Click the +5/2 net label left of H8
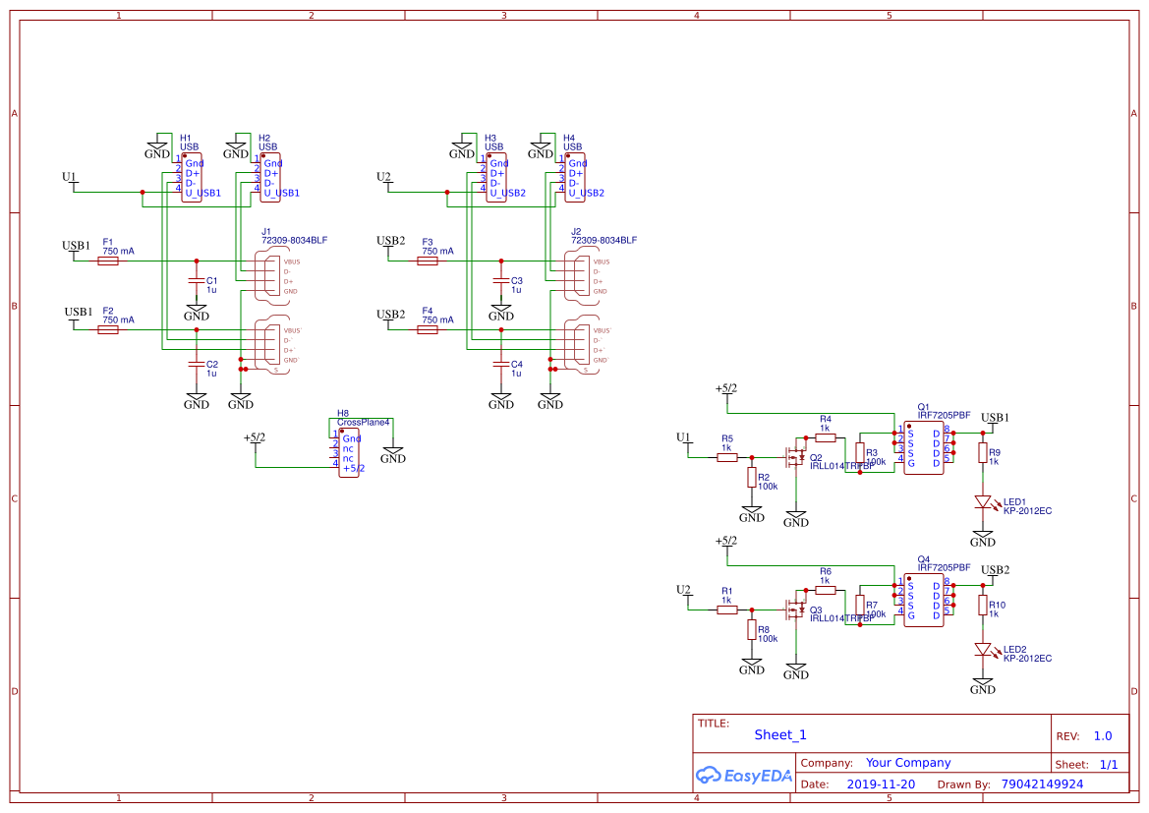 (255, 437)
